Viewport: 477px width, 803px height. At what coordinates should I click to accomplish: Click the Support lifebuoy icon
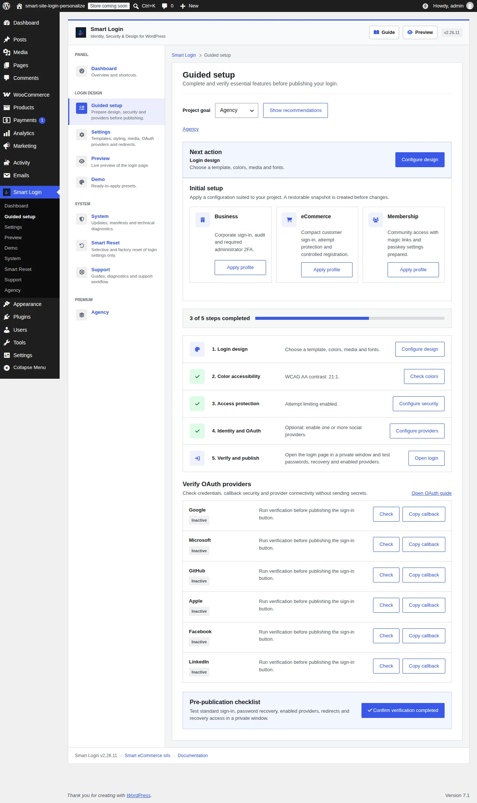pos(82,272)
